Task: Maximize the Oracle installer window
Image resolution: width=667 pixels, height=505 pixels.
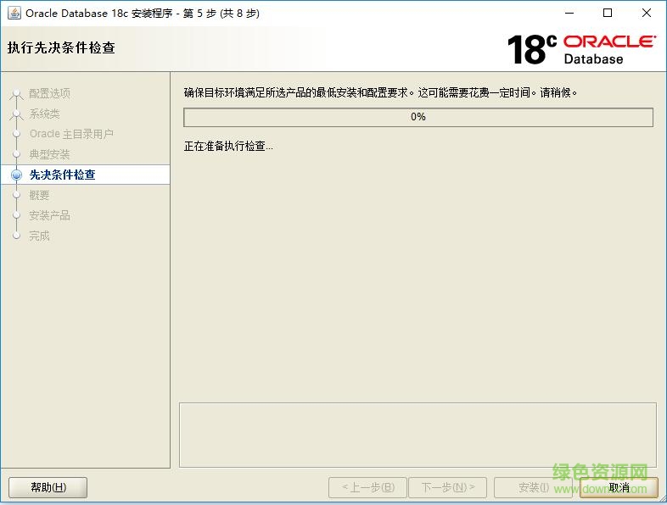Action: pyautogui.click(x=608, y=14)
